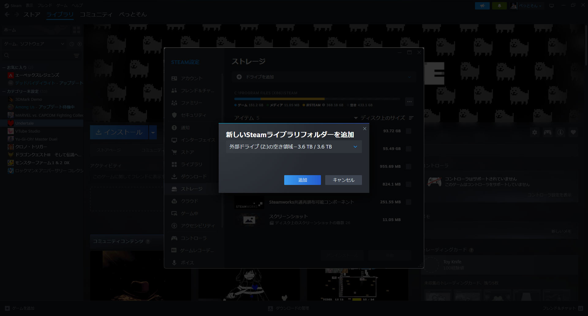This screenshot has width=588, height=316.
Task: Open the ストレージ settings category
Action: click(x=191, y=189)
